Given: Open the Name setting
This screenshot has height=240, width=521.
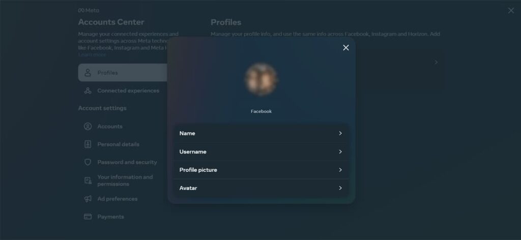Looking at the screenshot, I should (x=261, y=133).
